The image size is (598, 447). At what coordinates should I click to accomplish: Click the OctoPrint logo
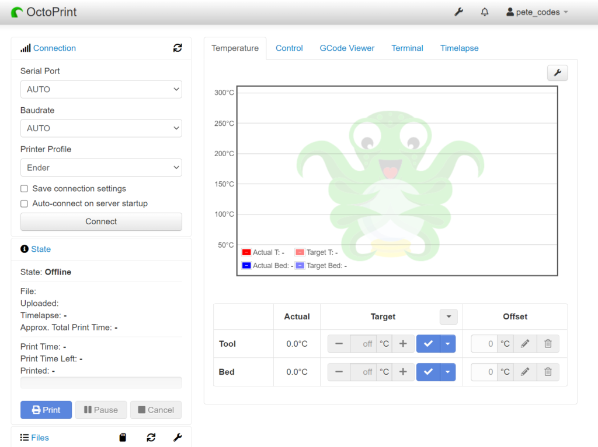click(44, 12)
